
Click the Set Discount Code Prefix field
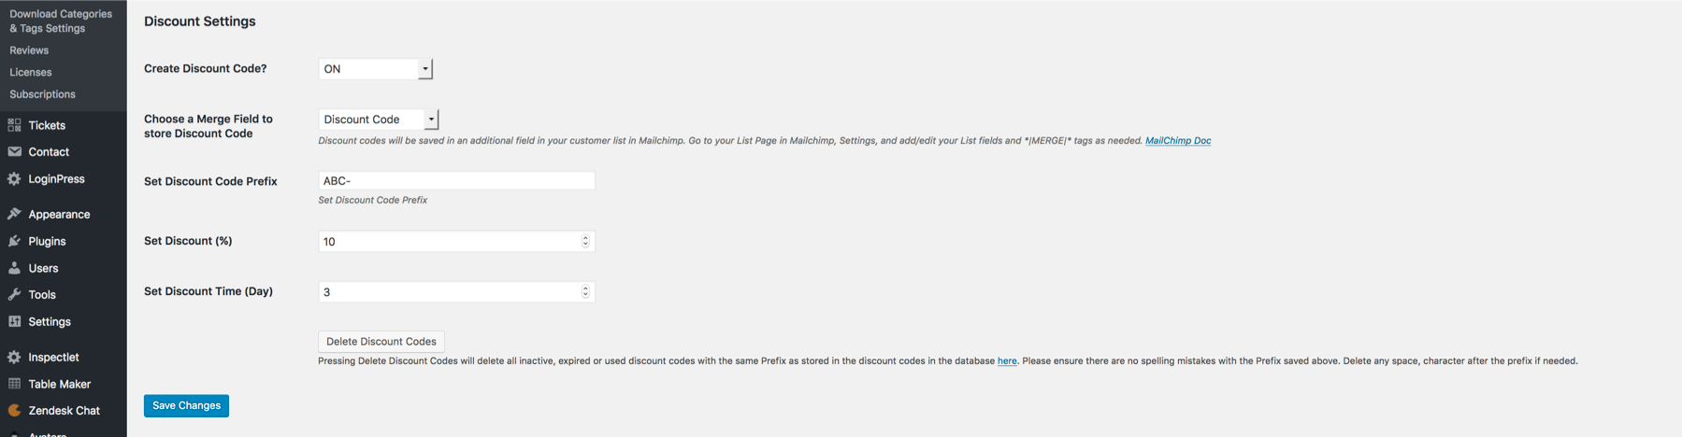pyautogui.click(x=456, y=180)
